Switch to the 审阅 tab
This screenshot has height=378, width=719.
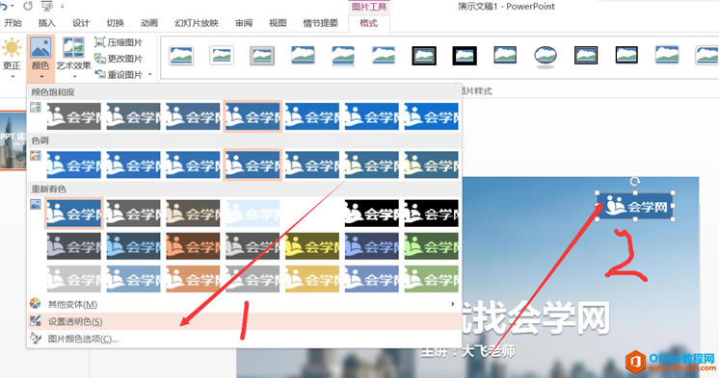(244, 23)
